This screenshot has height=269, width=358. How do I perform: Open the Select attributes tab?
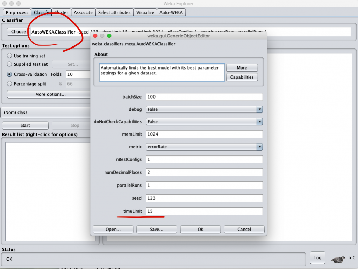coord(114,12)
